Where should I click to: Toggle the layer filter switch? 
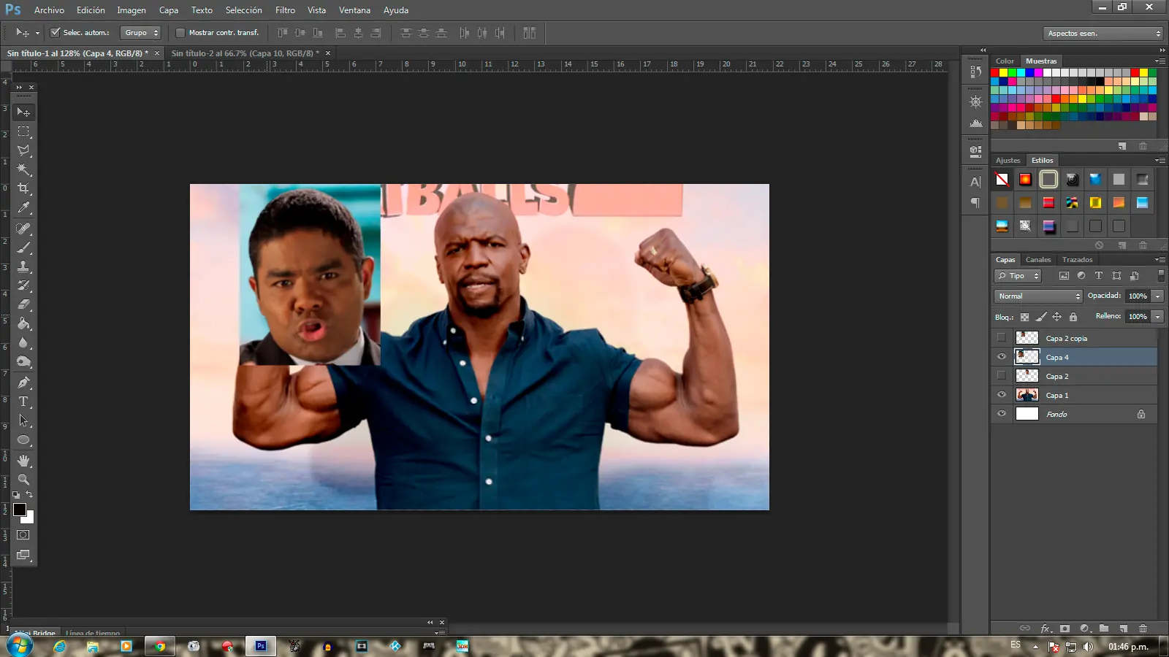1161,276
